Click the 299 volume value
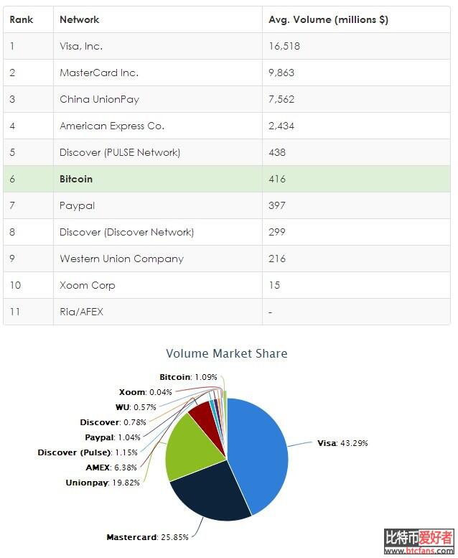The height and width of the screenshot is (558, 458). pos(277,233)
